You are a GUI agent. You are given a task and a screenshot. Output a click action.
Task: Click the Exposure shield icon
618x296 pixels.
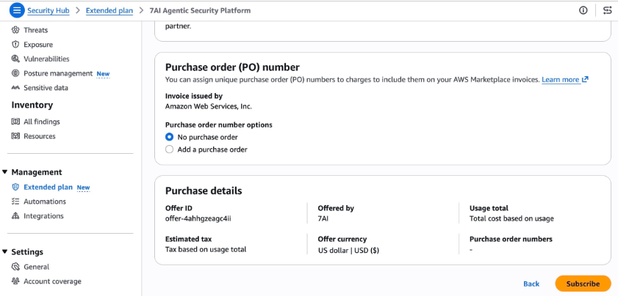[x=15, y=45]
